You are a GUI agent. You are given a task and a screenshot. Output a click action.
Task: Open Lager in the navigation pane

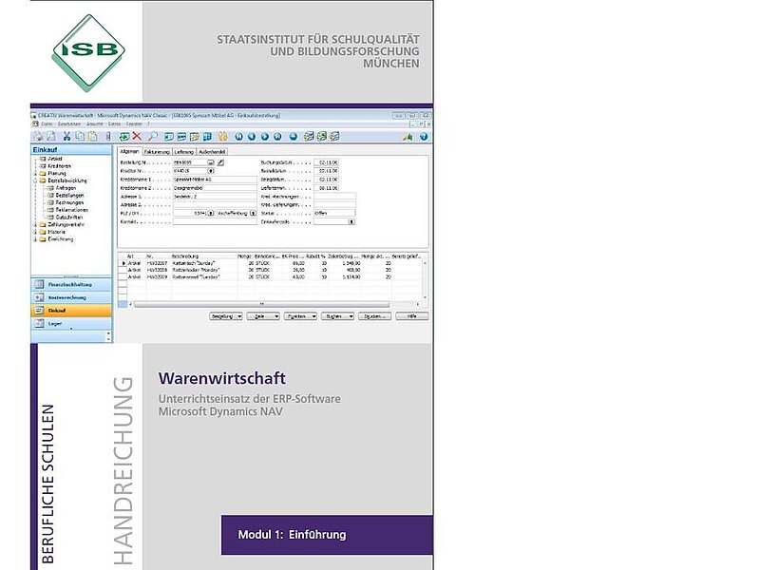(71, 323)
